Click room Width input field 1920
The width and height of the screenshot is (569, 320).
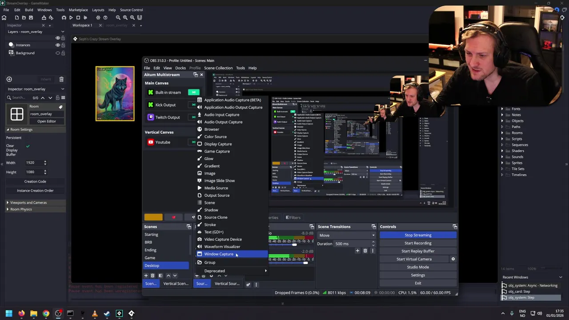[x=34, y=163]
